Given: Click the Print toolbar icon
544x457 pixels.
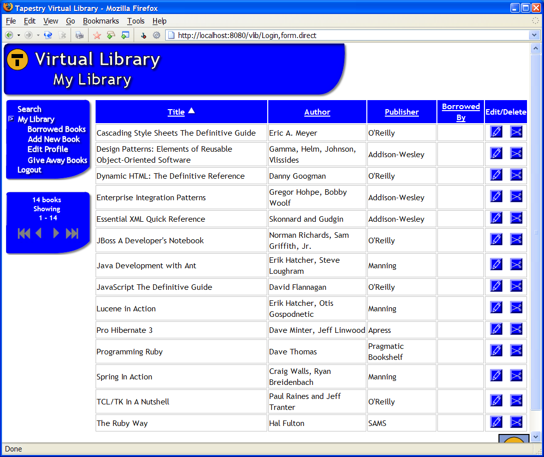Looking at the screenshot, I should [80, 35].
